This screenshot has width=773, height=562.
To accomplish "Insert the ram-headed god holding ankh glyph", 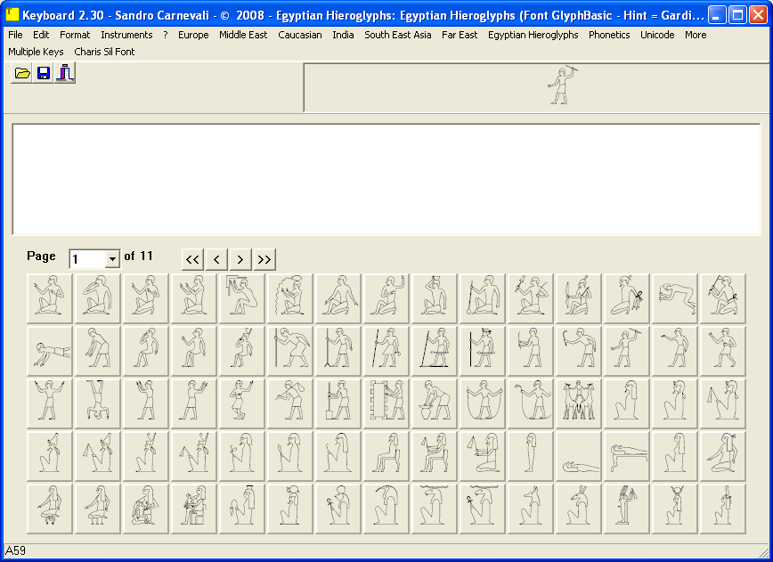I will (483, 509).
